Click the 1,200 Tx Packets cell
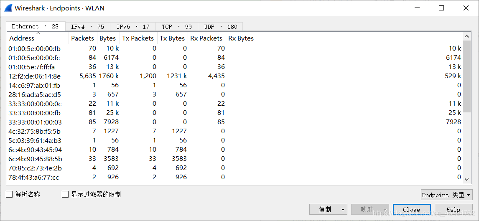This screenshot has height=221, width=479. (148, 76)
